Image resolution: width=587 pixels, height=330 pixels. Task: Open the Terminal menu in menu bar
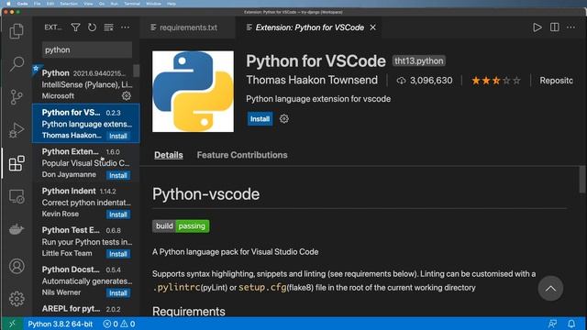(x=132, y=4)
